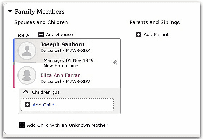
Task: Click the Add Child link text
Action: [43, 105]
